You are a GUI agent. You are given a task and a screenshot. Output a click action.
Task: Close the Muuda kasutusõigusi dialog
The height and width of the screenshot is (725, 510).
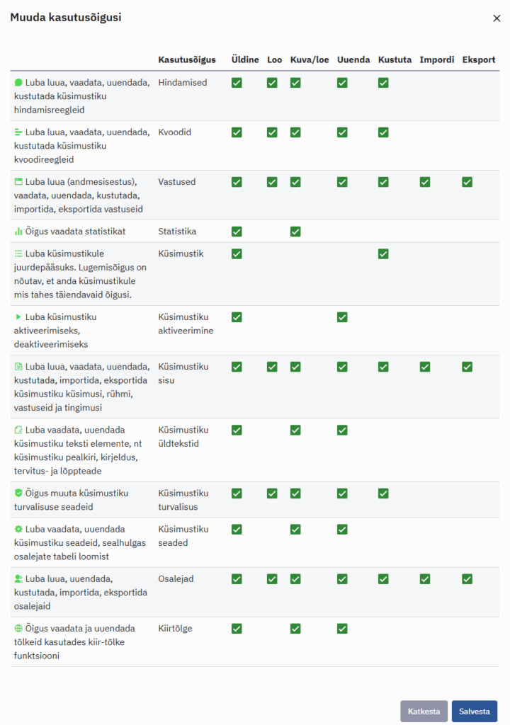point(497,18)
